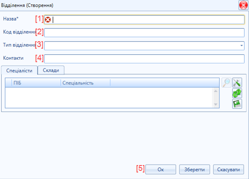Viewport: 249px width, 179px height.
Task: Click the Зберегти button
Action: (195, 170)
